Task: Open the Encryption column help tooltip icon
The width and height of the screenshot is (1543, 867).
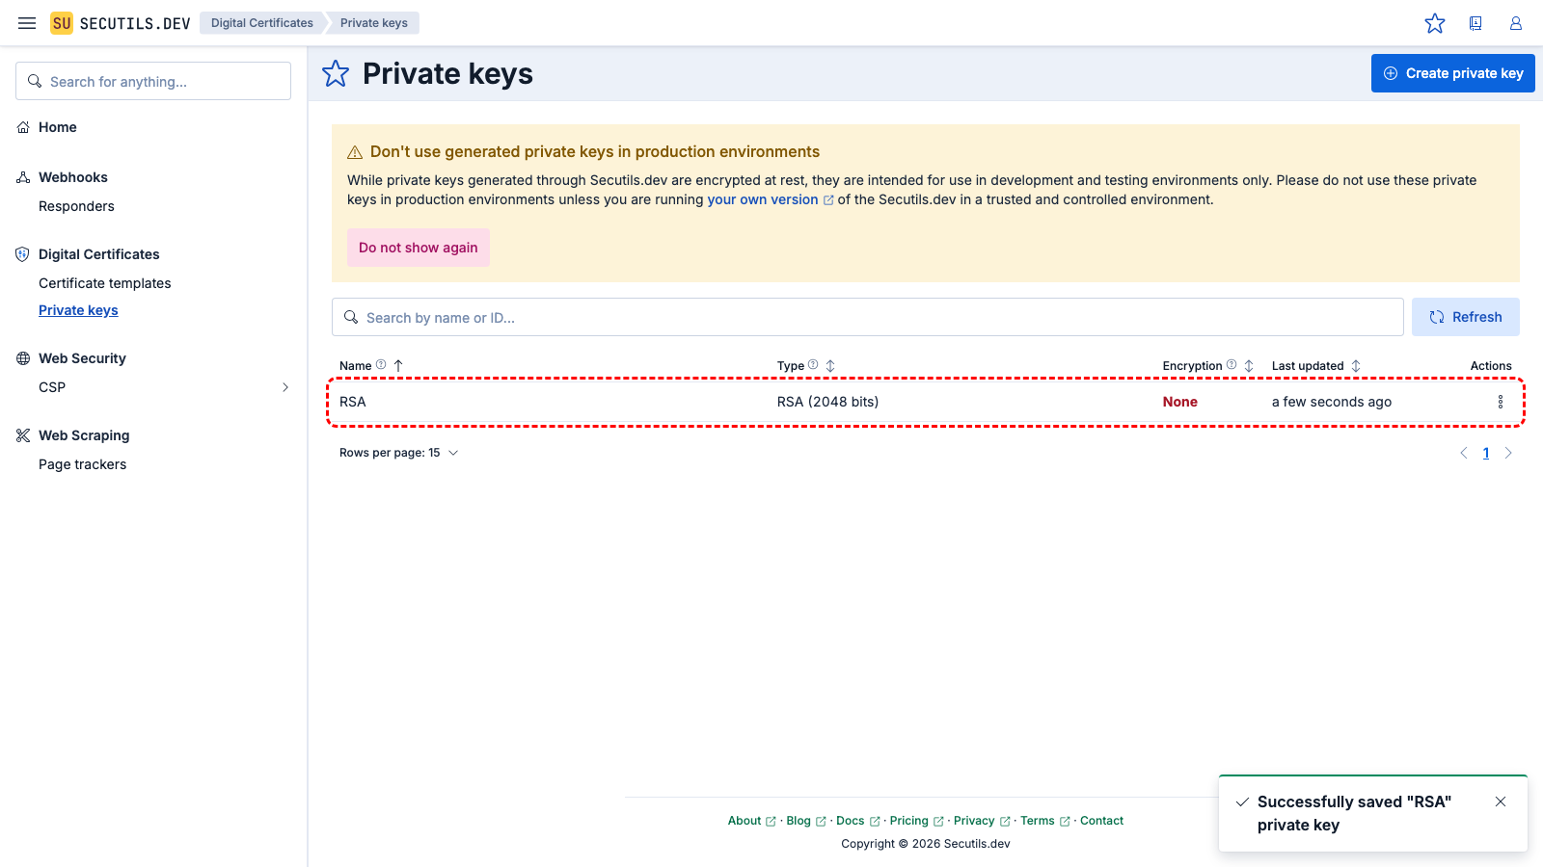Action: [1232, 364]
